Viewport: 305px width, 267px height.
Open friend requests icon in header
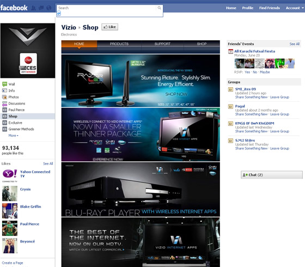tap(33, 8)
